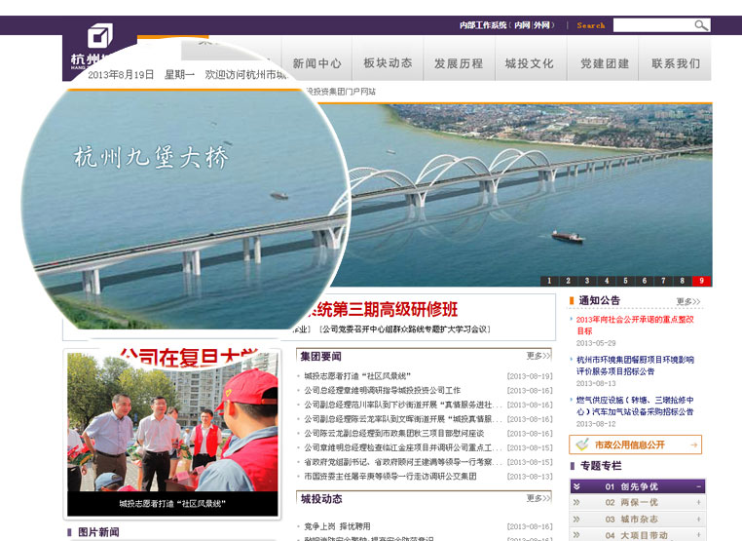This screenshot has height=541, width=742.
Task: Click the company logo icon at top-left
Action: click(x=100, y=37)
